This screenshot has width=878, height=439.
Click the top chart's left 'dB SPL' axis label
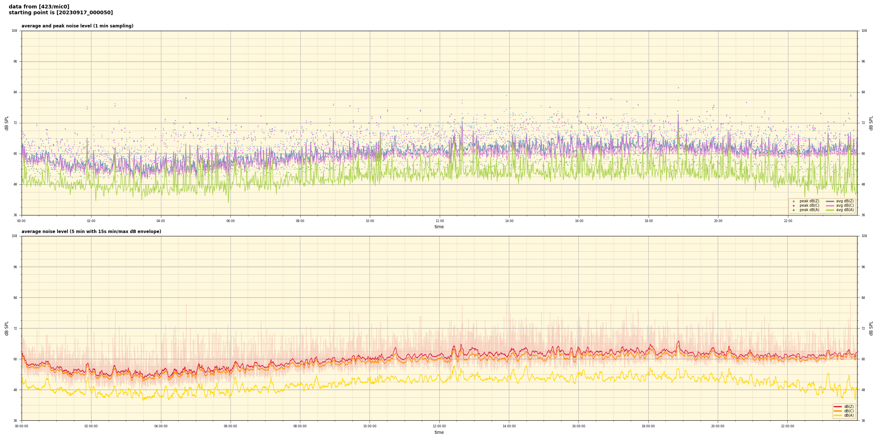point(7,123)
